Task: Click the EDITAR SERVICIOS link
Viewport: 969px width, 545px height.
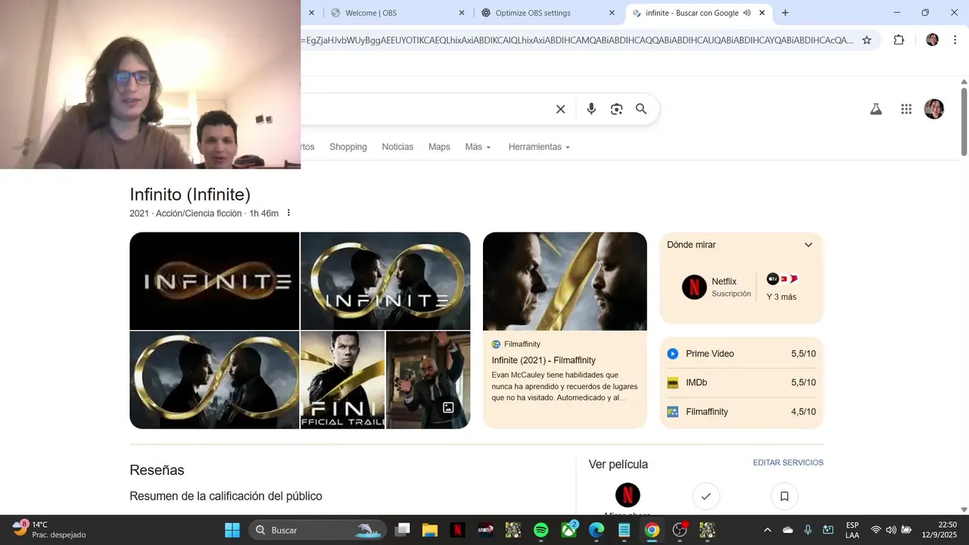Action: click(788, 462)
